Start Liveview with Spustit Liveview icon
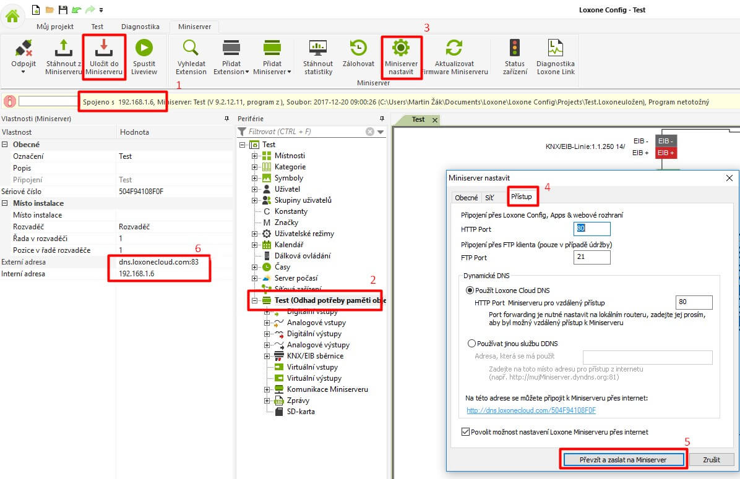 tap(144, 49)
